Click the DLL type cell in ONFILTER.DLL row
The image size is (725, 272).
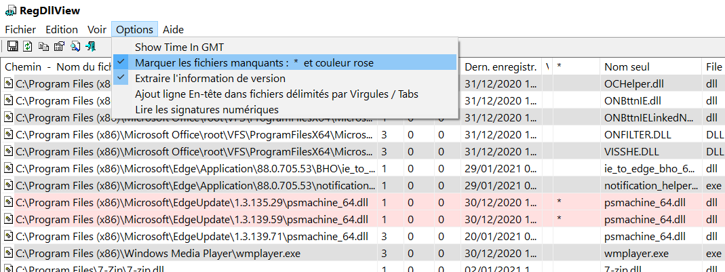[x=715, y=135]
